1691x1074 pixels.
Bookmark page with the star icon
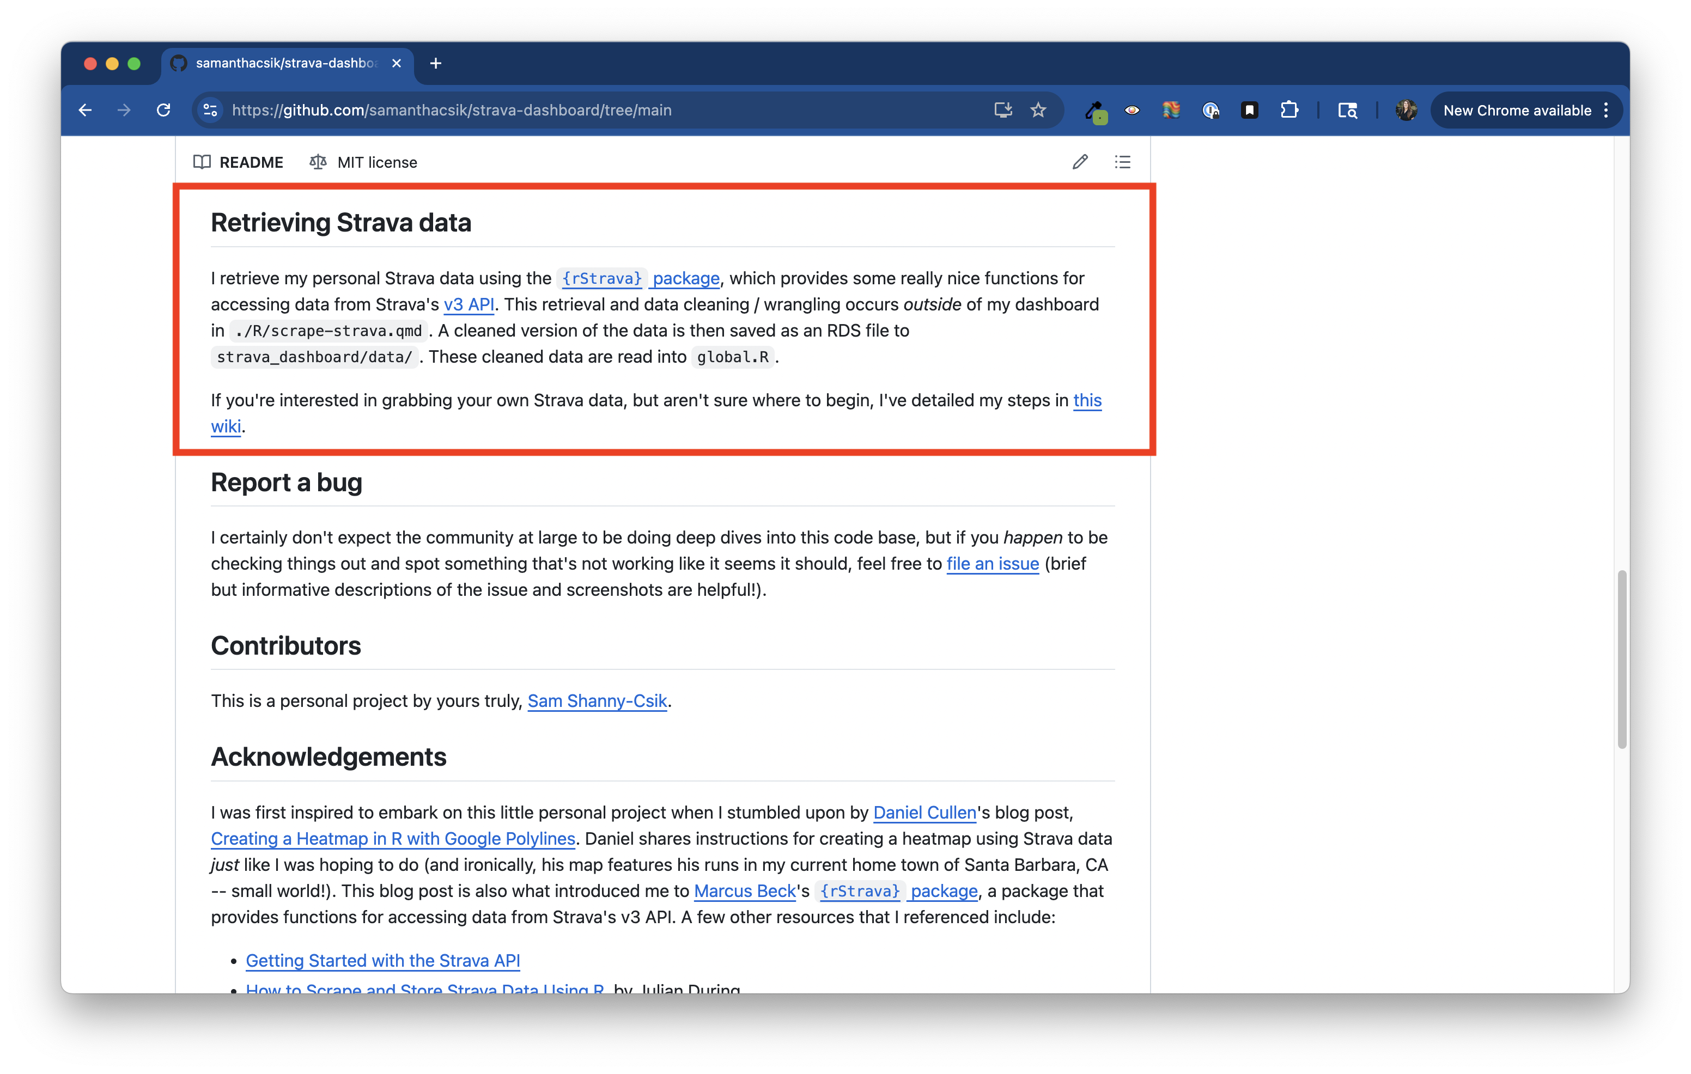[1038, 110]
